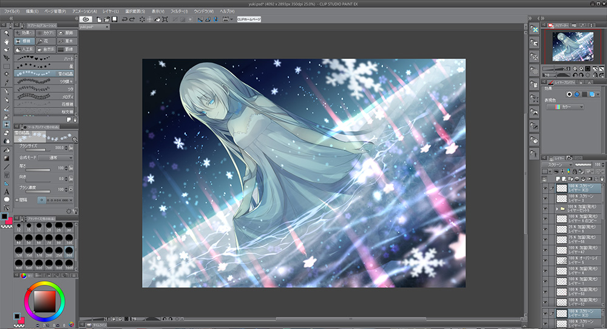Click the navigator preview thumbnail

click(x=572, y=47)
